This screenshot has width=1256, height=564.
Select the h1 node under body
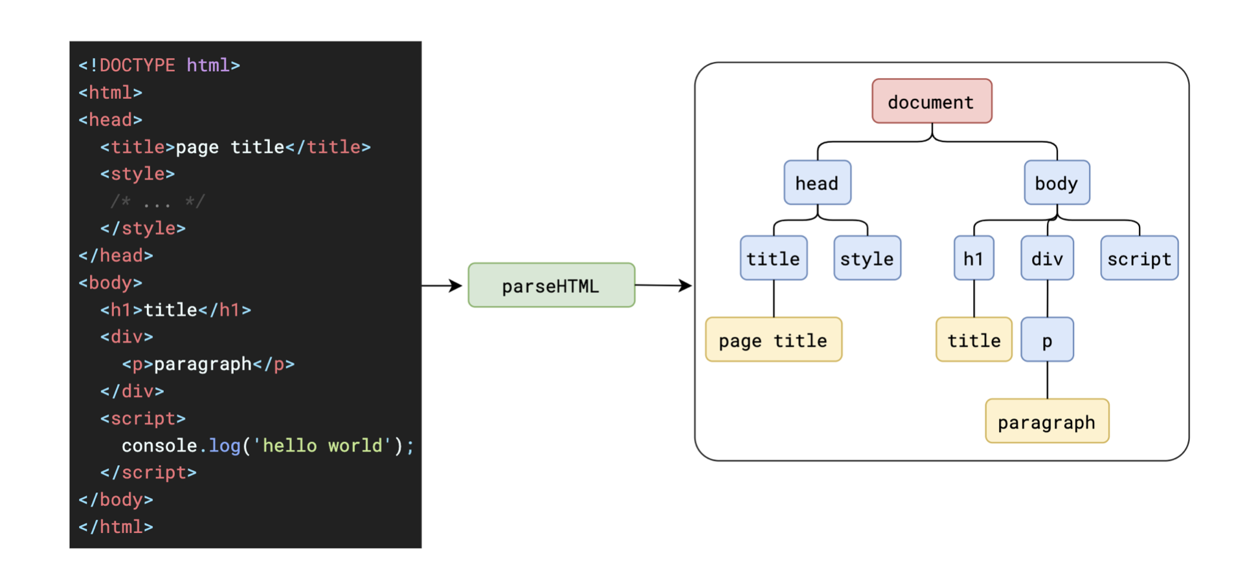973,258
